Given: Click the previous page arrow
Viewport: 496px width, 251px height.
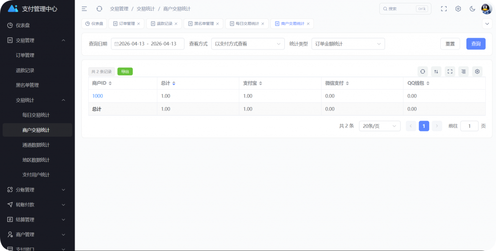Looking at the screenshot, I should pyautogui.click(x=411, y=126).
